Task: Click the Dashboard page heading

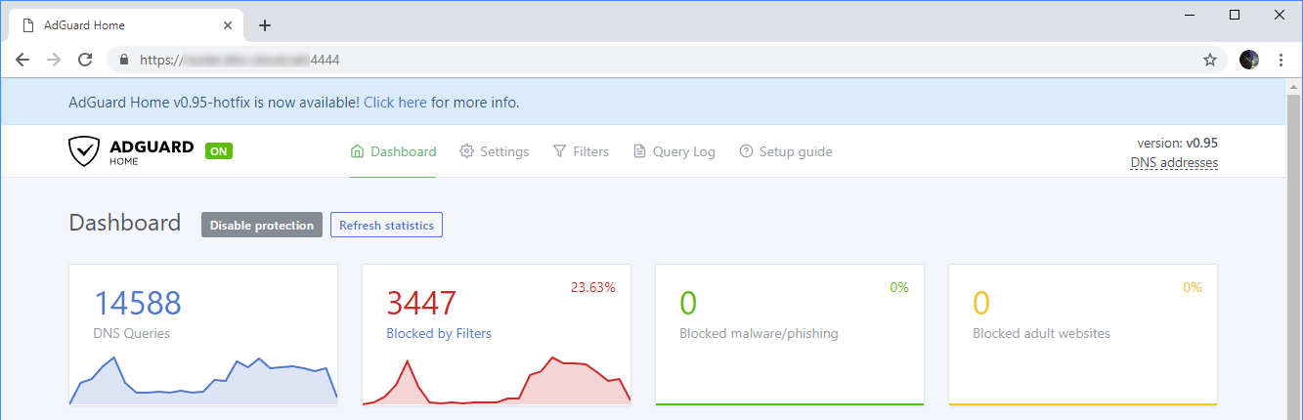Action: point(125,223)
